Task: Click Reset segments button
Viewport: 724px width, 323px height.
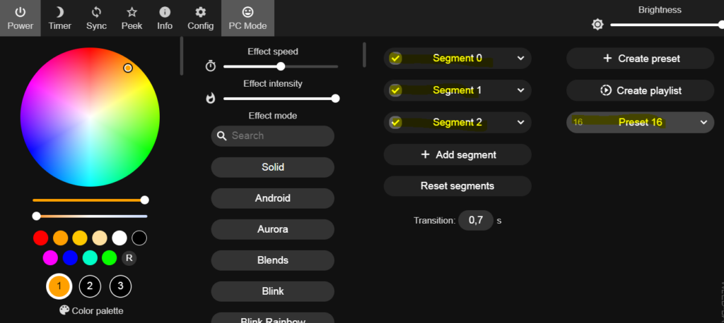Action: (x=457, y=186)
